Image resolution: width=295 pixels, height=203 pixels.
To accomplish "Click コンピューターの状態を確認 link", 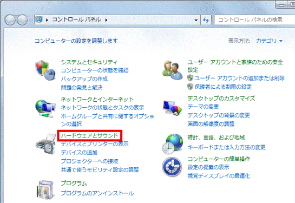I will [x=95, y=70].
